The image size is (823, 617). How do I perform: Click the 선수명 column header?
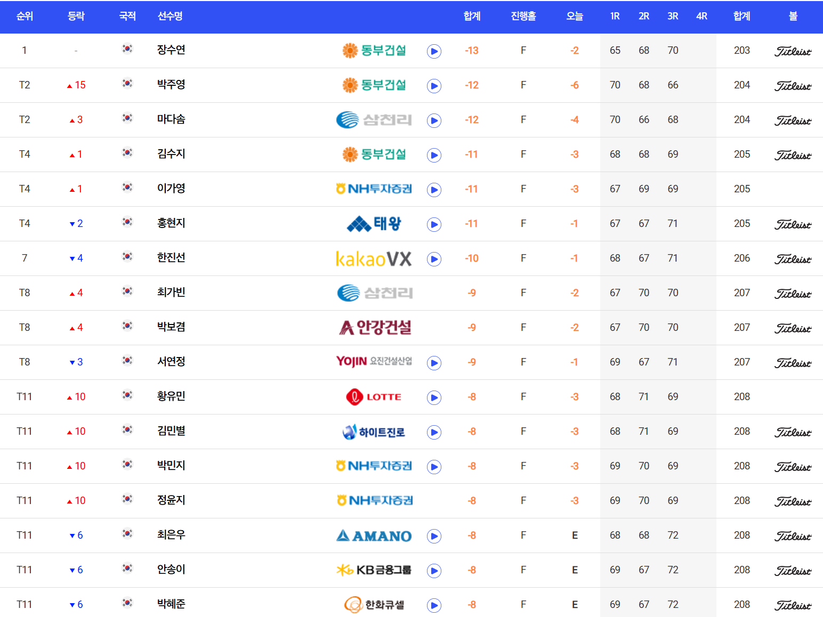tap(170, 16)
